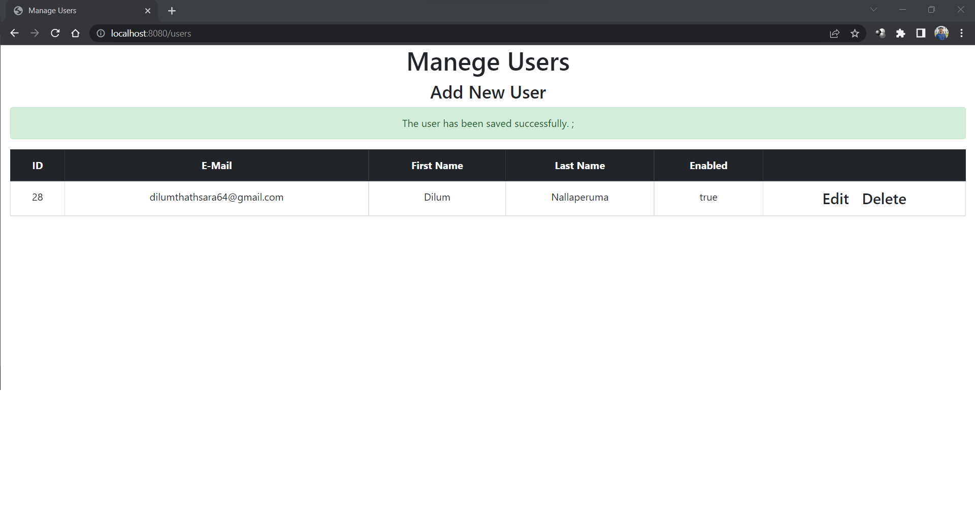Close the Manege Users tab
This screenshot has width=975, height=518.
[x=148, y=10]
